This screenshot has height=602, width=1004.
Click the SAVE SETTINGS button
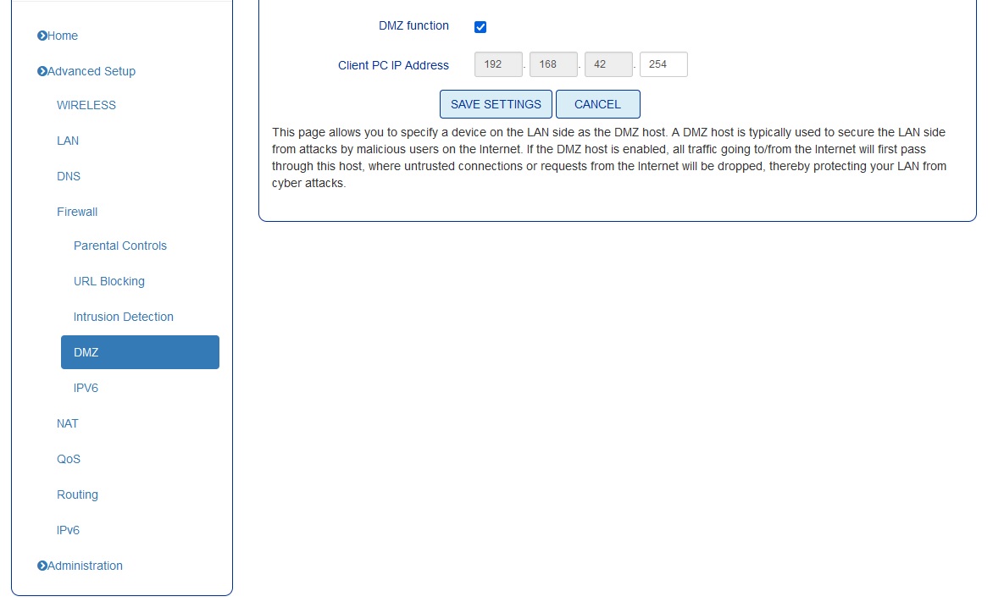(x=496, y=104)
